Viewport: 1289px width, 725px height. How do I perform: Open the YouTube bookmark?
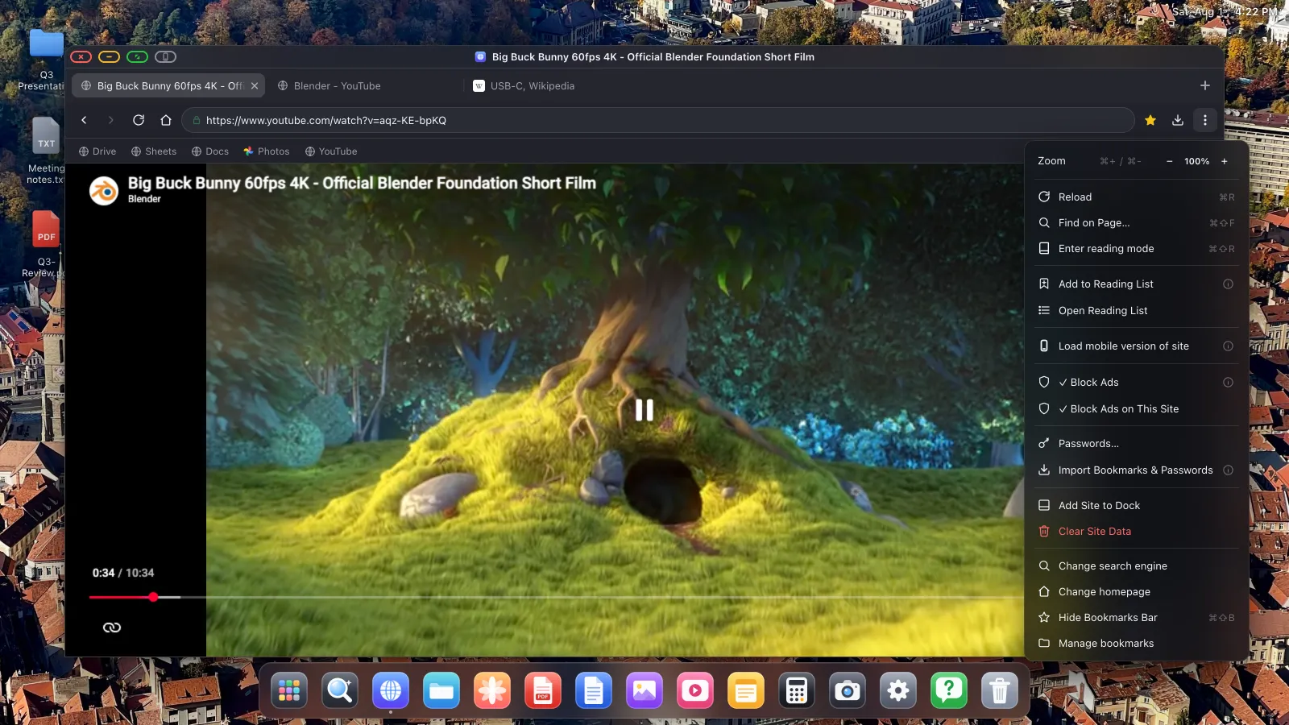tap(331, 151)
